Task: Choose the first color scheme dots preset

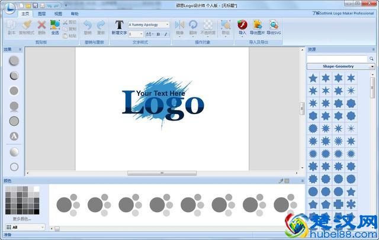Action: (68, 205)
